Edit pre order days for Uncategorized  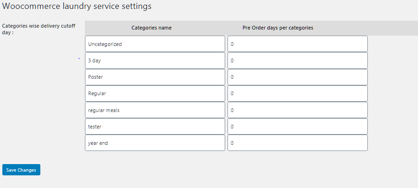pos(297,44)
